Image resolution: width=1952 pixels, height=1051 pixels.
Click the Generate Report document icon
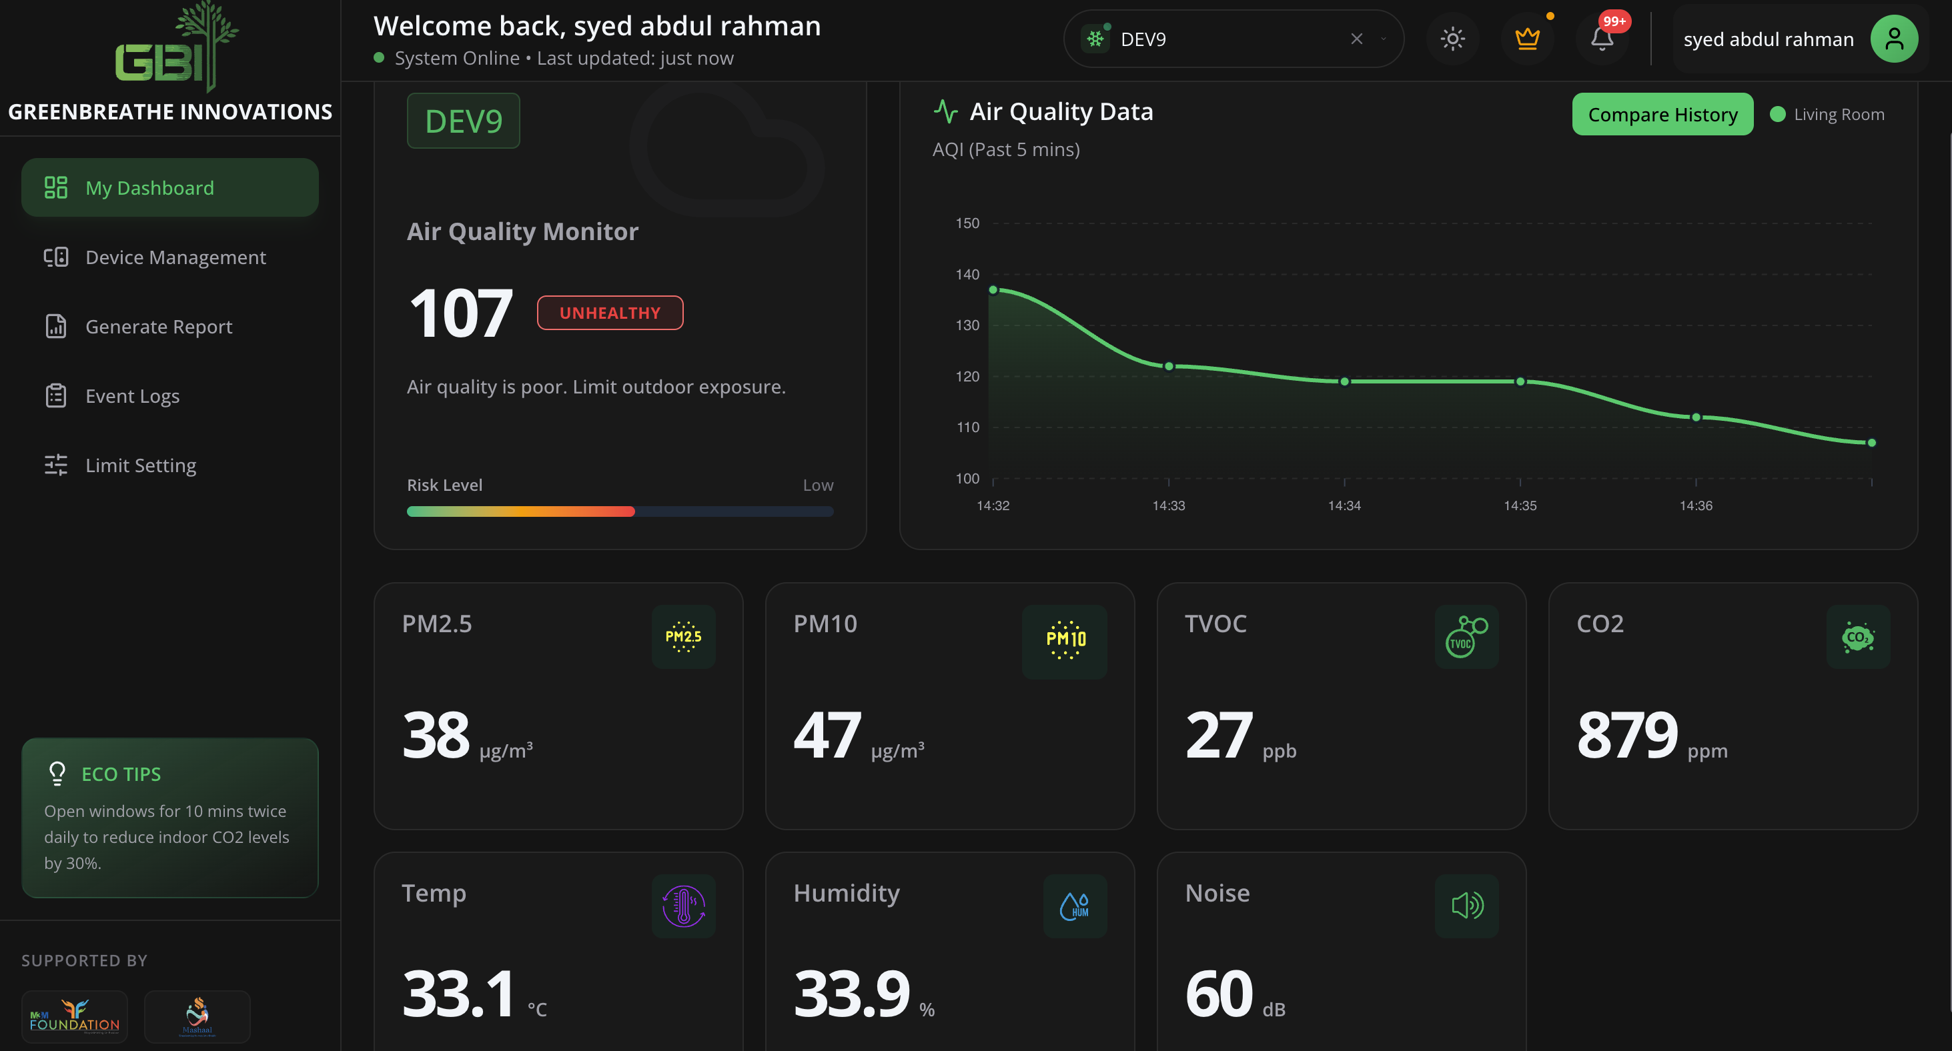tap(56, 327)
